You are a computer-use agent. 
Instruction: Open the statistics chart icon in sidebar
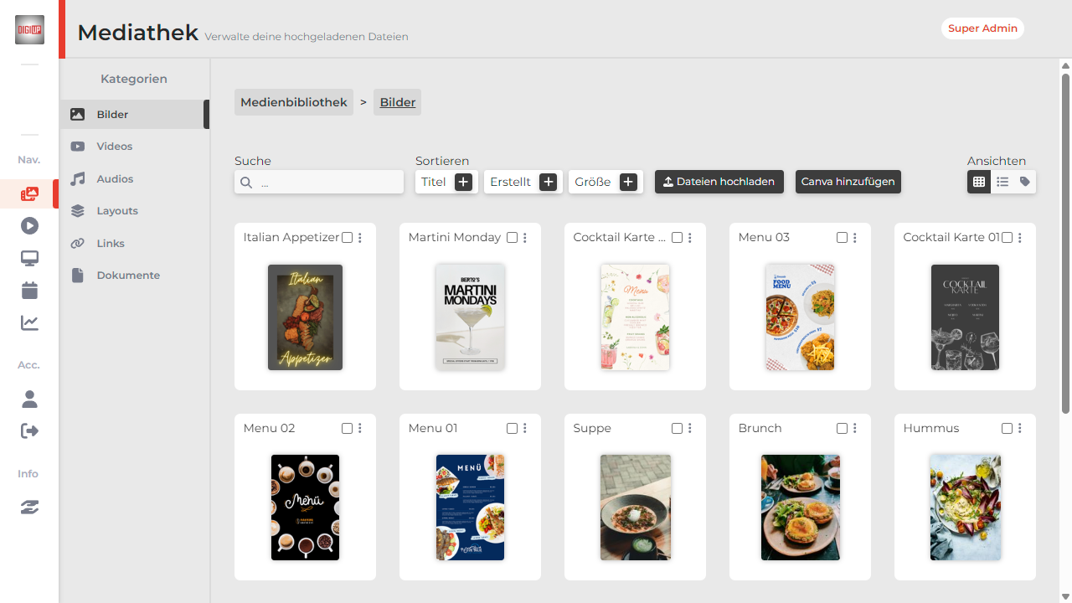click(x=29, y=323)
